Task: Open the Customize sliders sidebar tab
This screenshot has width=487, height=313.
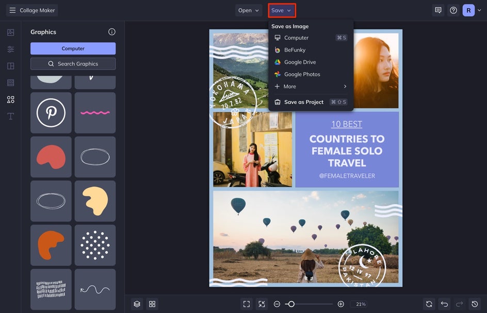Action: pyautogui.click(x=10, y=49)
